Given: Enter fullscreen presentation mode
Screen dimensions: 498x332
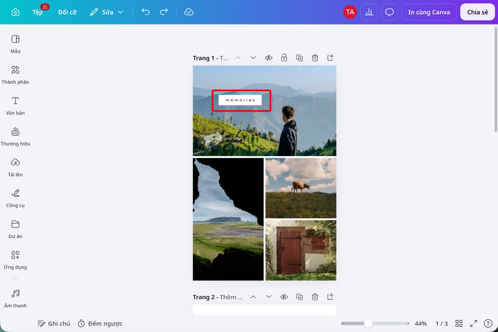Looking at the screenshot, I should [x=474, y=323].
